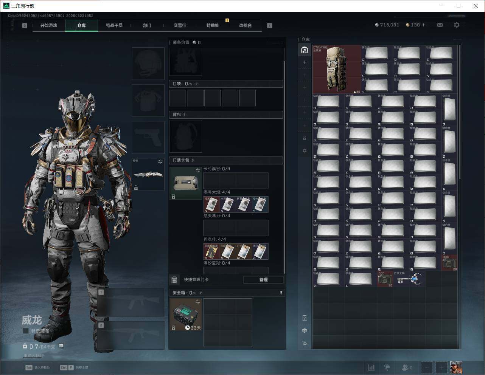Click the keycard wallet item

click(185, 183)
